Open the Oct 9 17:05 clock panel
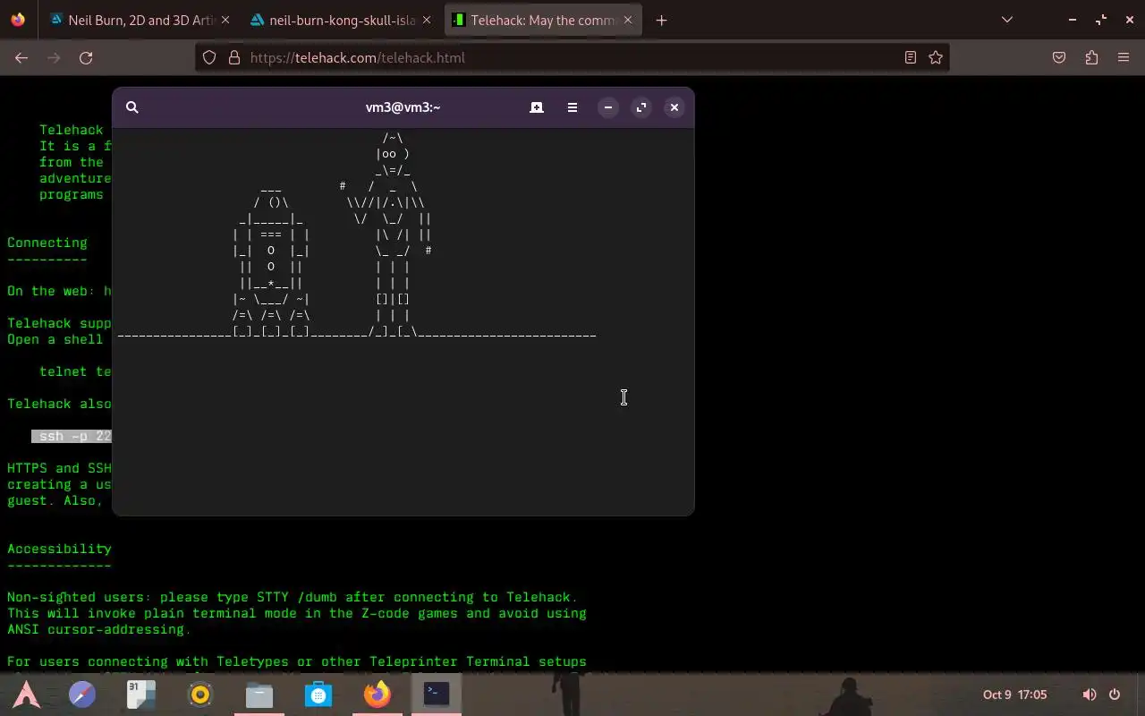Screen dimensions: 1145x716 point(1014,695)
